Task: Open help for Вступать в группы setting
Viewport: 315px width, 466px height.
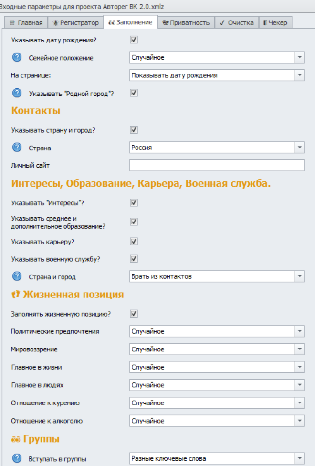Action: [x=18, y=457]
